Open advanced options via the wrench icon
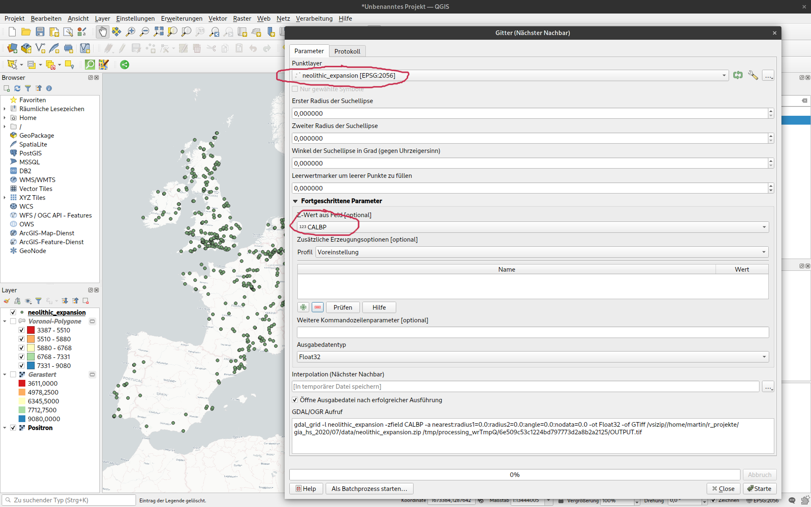Screen dimensions: 811x507 pos(753,75)
